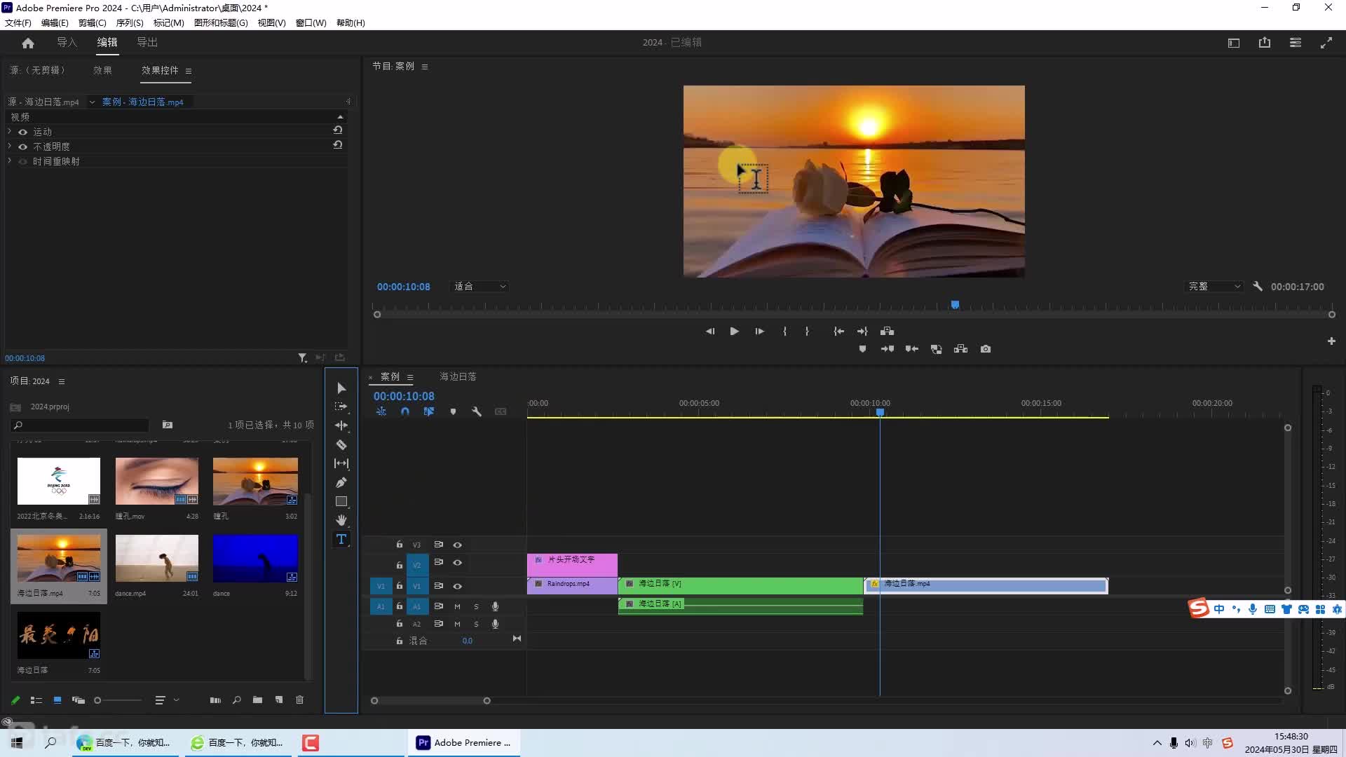The width and height of the screenshot is (1346, 757).
Task: Select dance.mp4 thumbnail in project
Action: (x=157, y=559)
